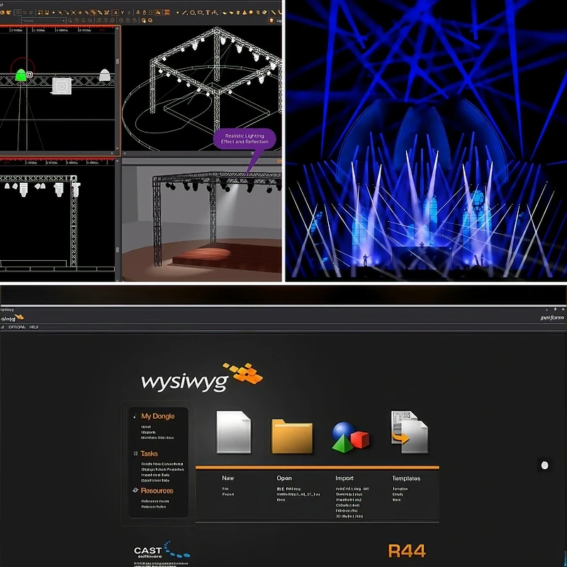Click the Import heading link
567x567 pixels.
[344, 478]
